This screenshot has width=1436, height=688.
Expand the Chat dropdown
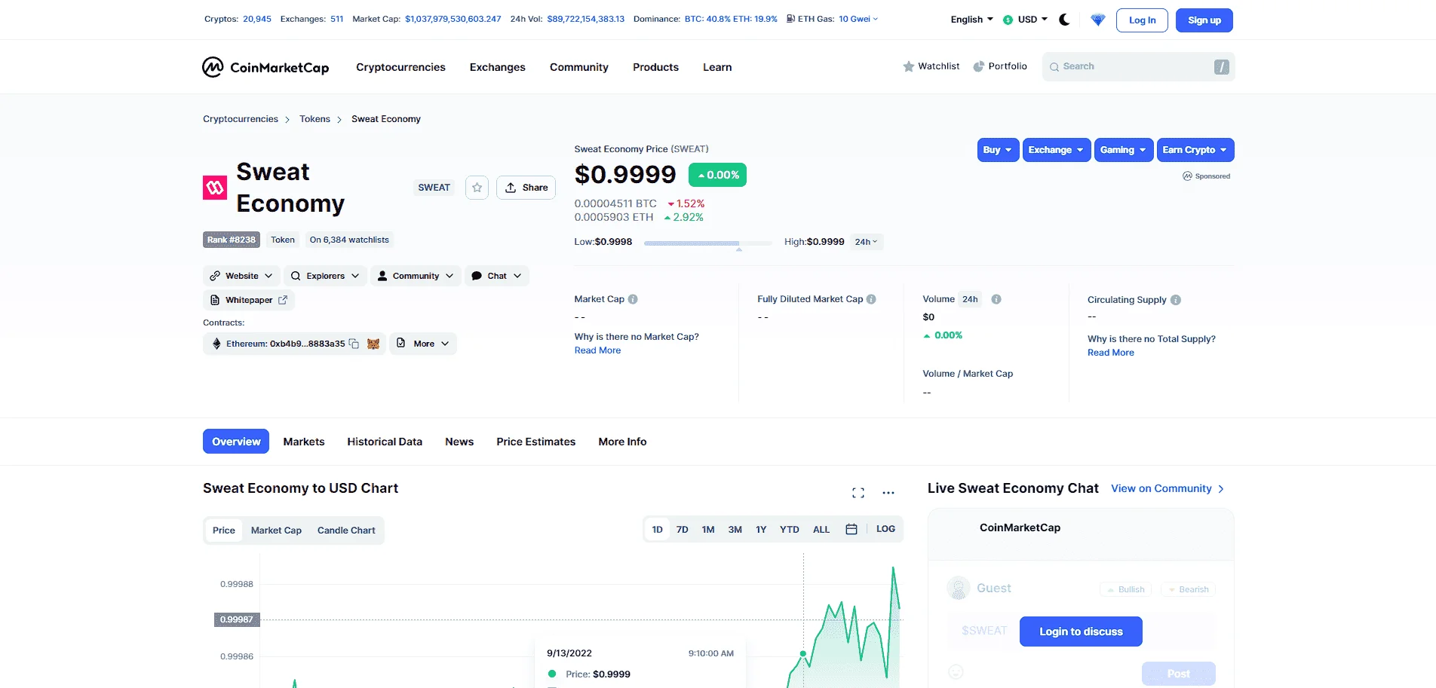(x=496, y=276)
